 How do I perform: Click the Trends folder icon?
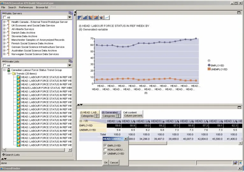pyautogui.click(x=14, y=74)
